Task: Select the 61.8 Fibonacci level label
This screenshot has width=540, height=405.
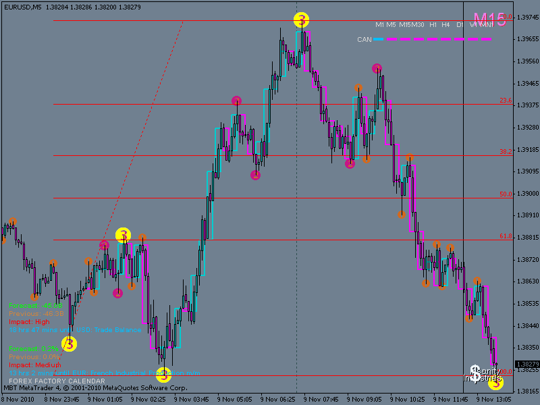Action: click(506, 236)
